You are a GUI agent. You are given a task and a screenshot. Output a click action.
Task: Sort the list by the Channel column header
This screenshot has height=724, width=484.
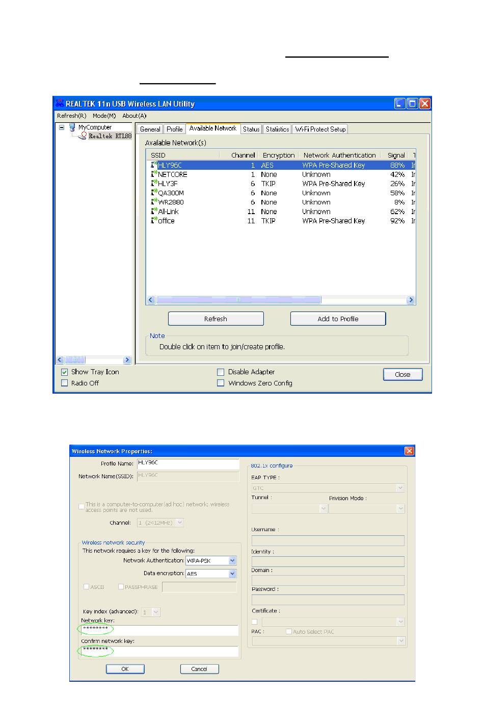(238, 155)
